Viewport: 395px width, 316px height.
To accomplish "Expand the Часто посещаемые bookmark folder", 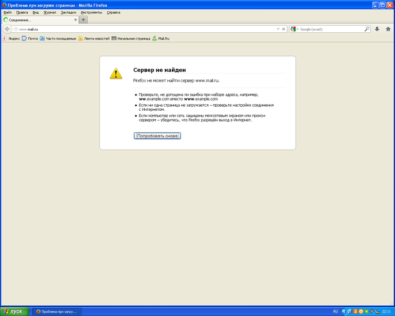I will click(x=58, y=38).
